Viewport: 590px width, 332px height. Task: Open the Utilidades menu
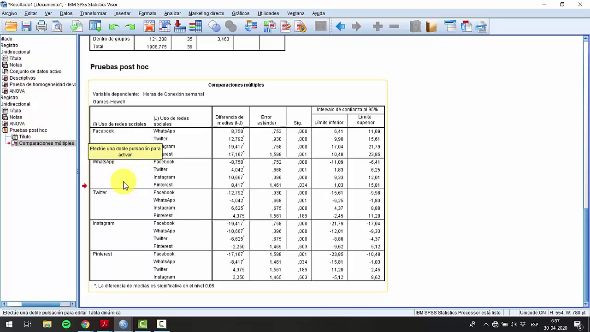(x=268, y=13)
